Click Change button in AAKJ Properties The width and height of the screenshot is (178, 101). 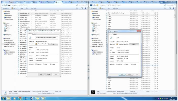134,44
